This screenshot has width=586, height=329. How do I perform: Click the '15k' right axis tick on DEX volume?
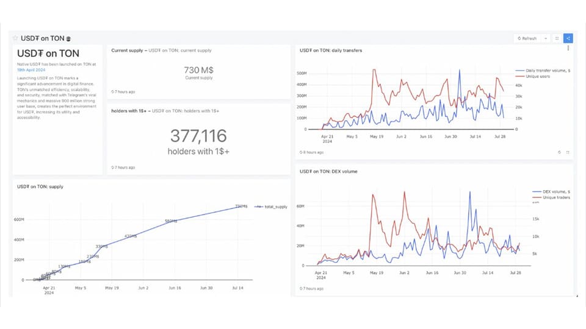[x=535, y=219]
